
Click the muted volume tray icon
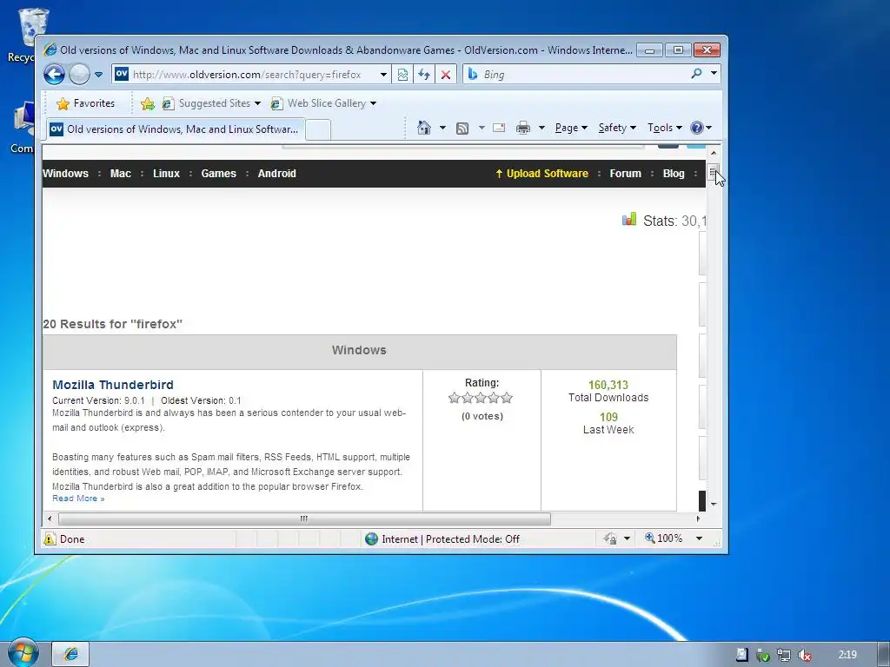click(x=804, y=655)
